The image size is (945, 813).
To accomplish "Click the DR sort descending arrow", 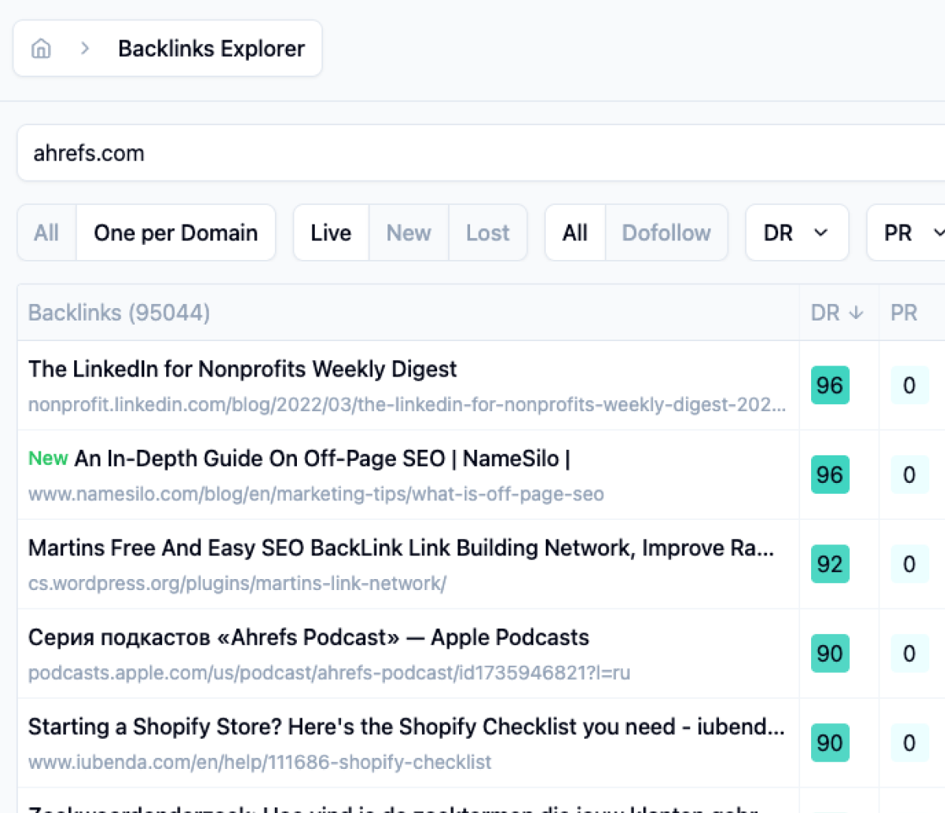I will coord(857,313).
